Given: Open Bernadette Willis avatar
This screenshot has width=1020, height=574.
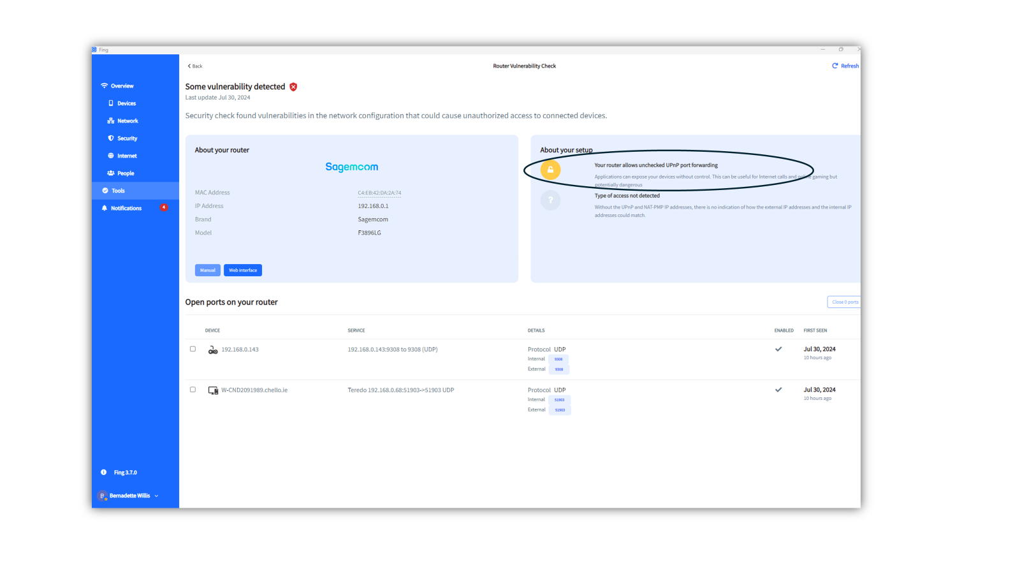Looking at the screenshot, I should click(102, 496).
